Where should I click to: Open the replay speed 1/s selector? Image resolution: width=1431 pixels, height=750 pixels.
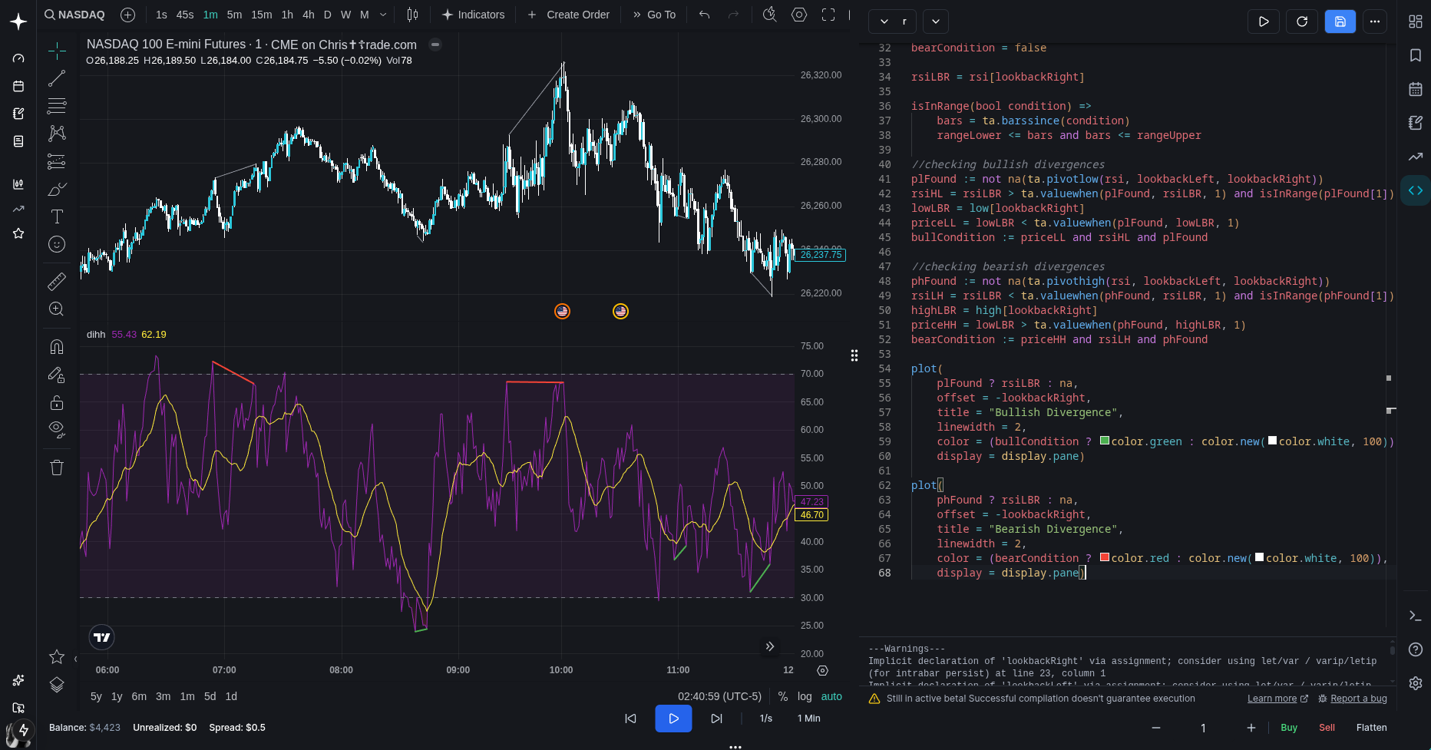tap(765, 719)
